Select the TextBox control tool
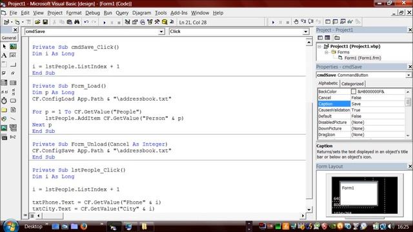This screenshot has width=413, height=232. pyautogui.click(x=13, y=55)
